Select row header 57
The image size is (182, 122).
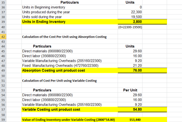pyautogui.click(x=3, y=110)
